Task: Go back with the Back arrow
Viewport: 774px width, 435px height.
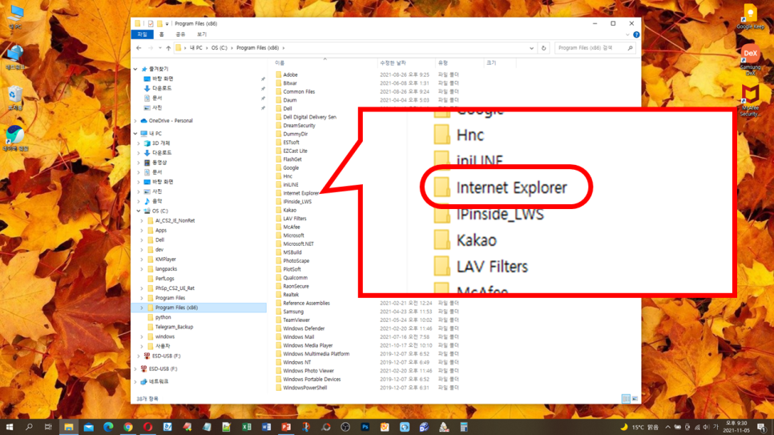Action: point(139,48)
